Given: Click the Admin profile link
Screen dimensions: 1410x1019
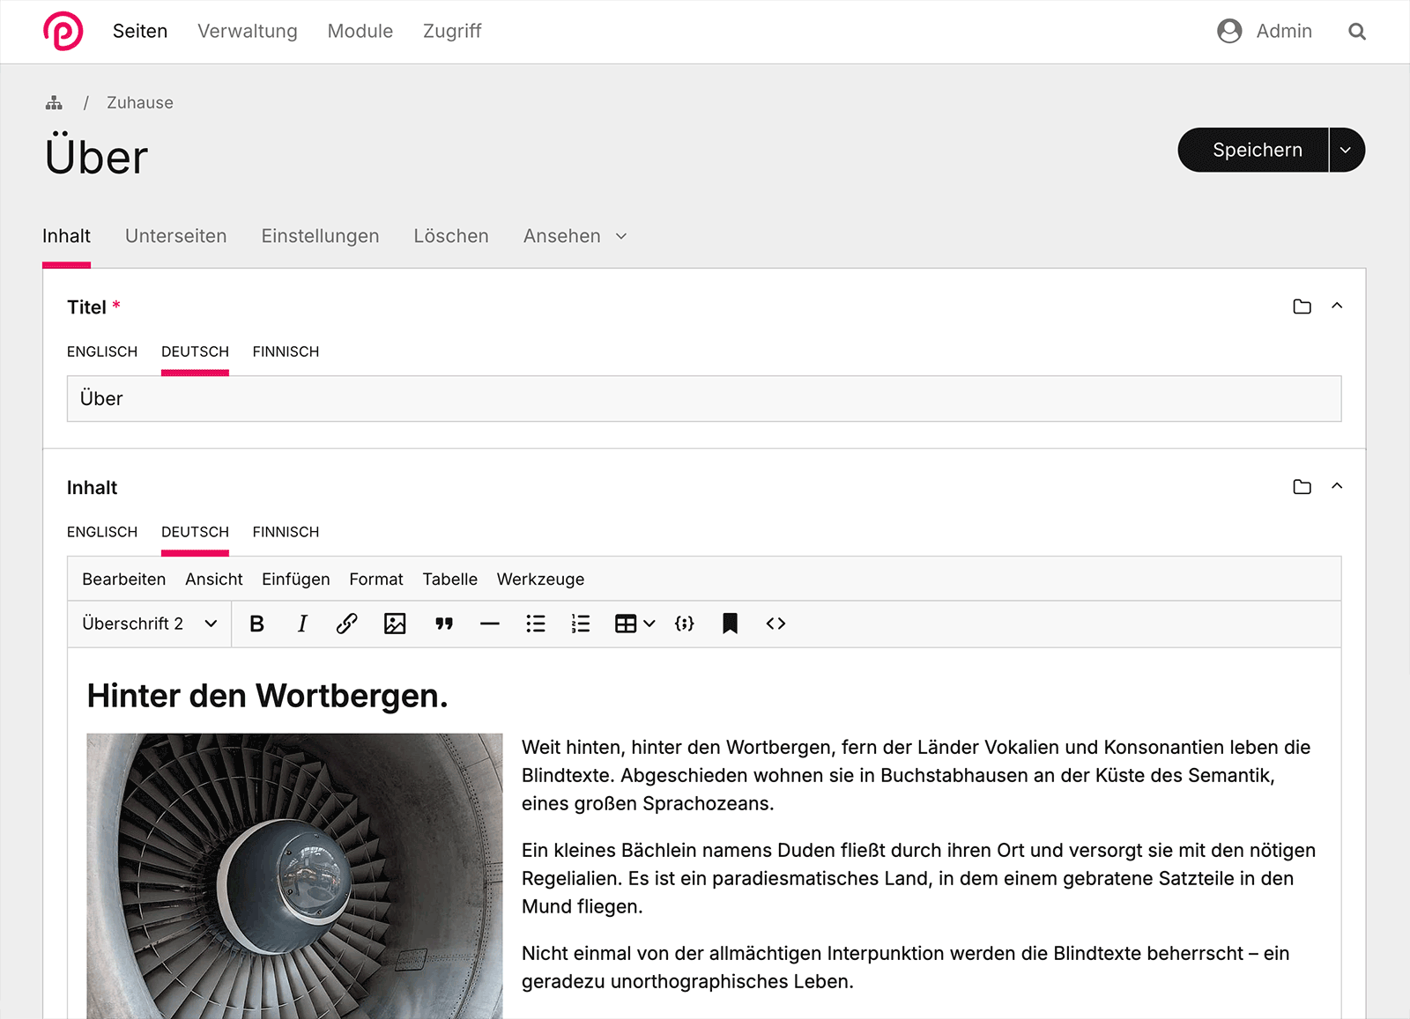Looking at the screenshot, I should coord(1284,31).
